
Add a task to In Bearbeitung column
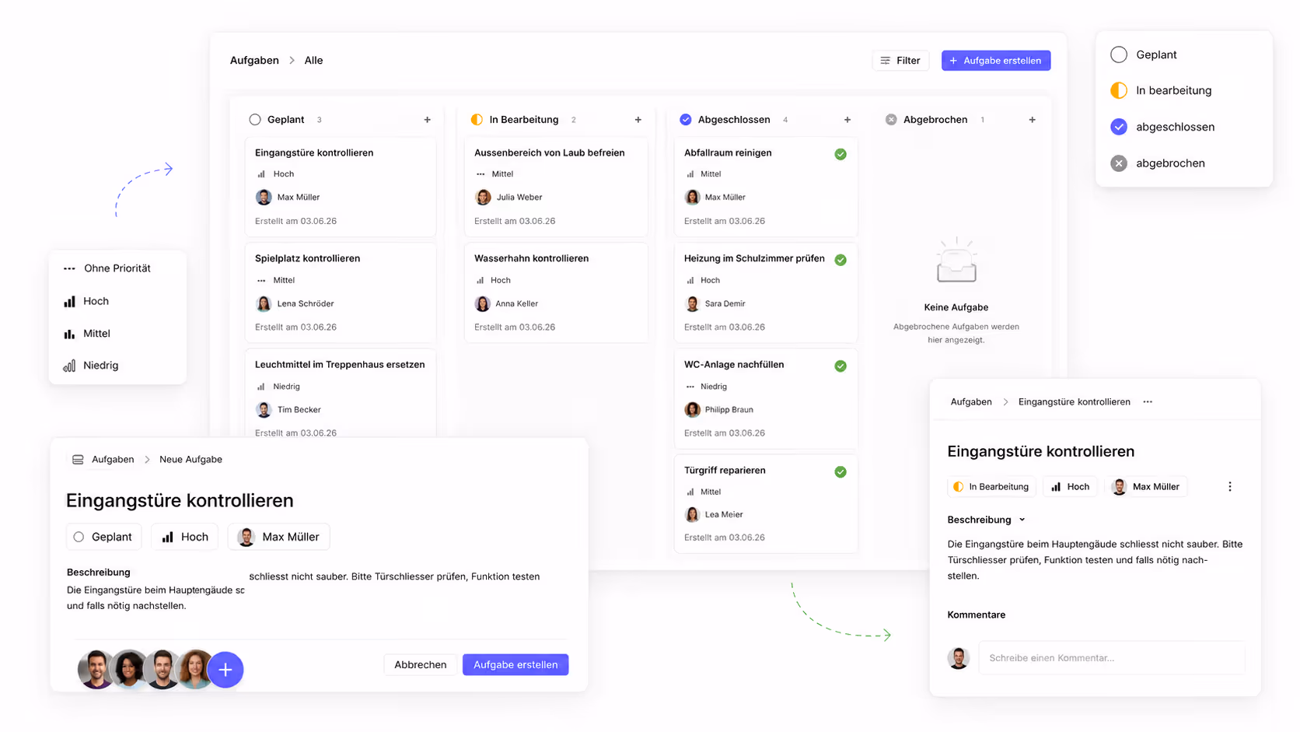click(x=638, y=120)
